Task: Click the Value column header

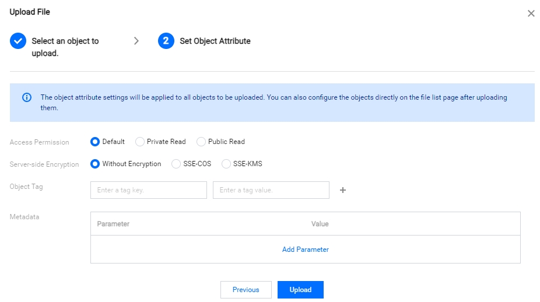Action: (320, 224)
